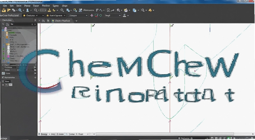Click the person user icon in second toolbar
The width and height of the screenshot is (255, 140).
coord(124,15)
